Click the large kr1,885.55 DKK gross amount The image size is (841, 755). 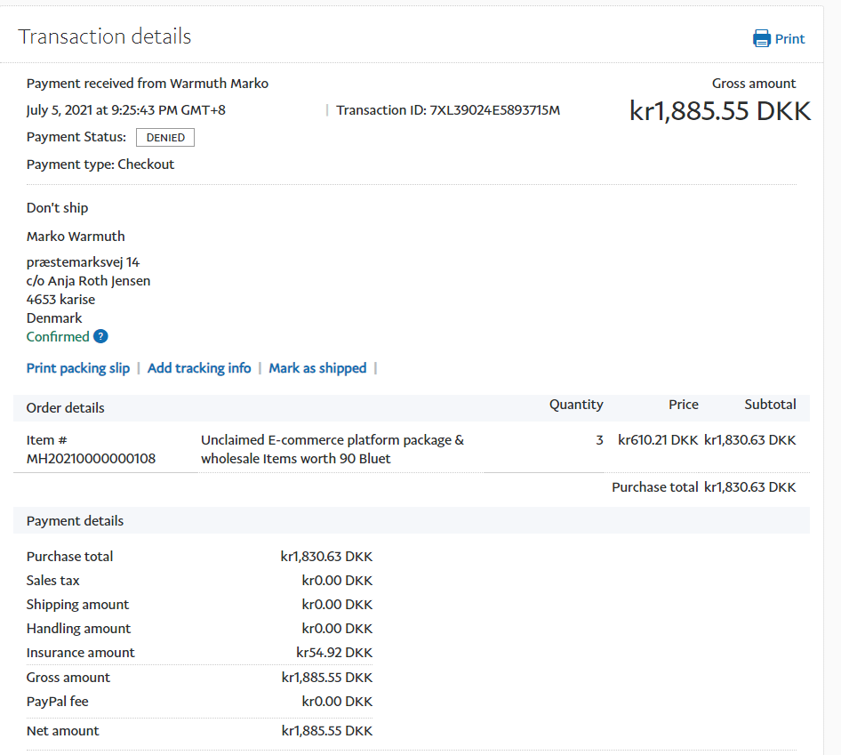(720, 111)
